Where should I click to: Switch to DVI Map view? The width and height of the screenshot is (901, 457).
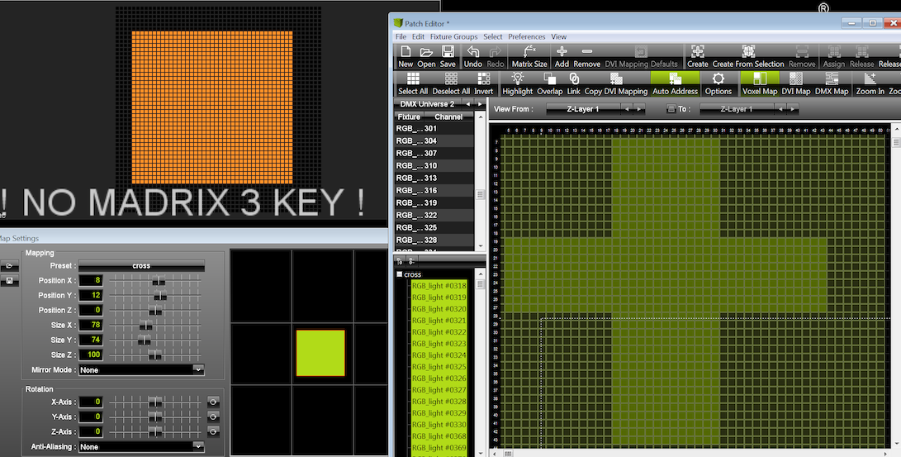coord(796,79)
